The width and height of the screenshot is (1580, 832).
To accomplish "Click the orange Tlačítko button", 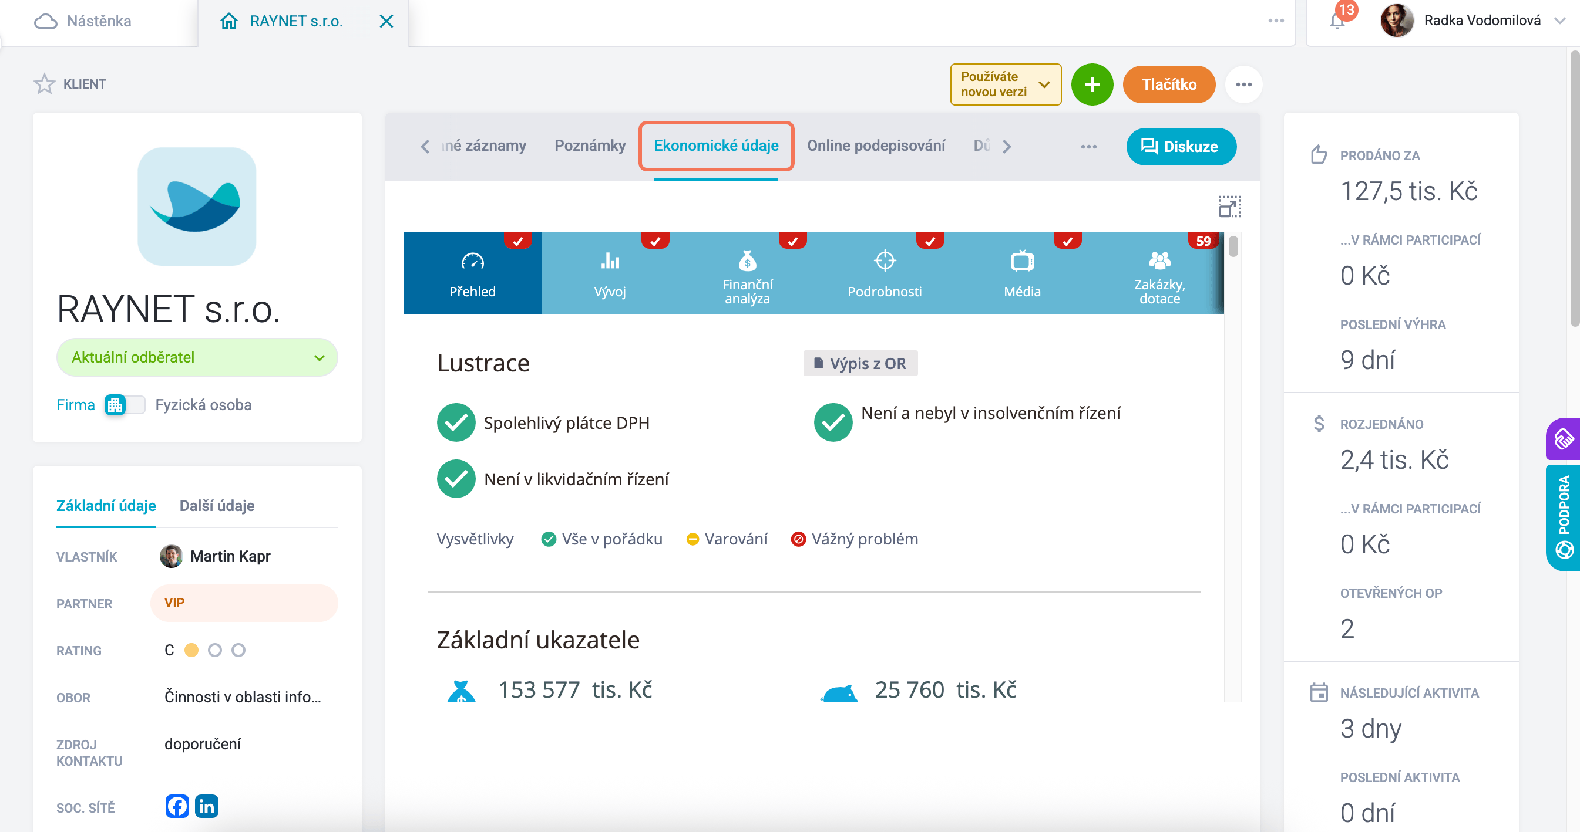I will click(1168, 84).
